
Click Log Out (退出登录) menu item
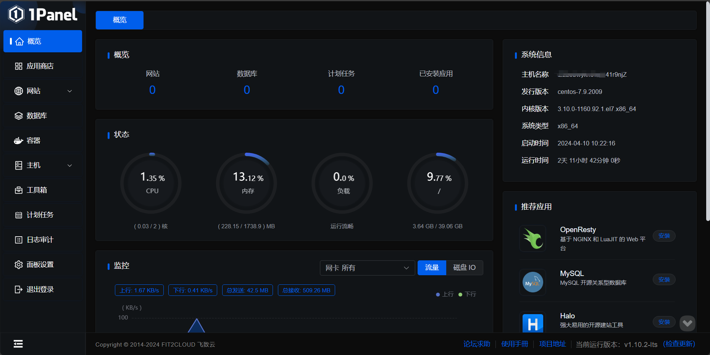(x=40, y=289)
